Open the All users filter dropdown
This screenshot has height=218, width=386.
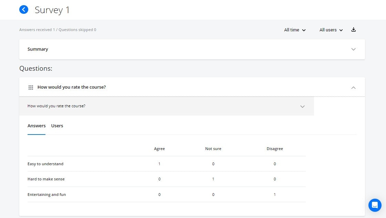pos(331,30)
